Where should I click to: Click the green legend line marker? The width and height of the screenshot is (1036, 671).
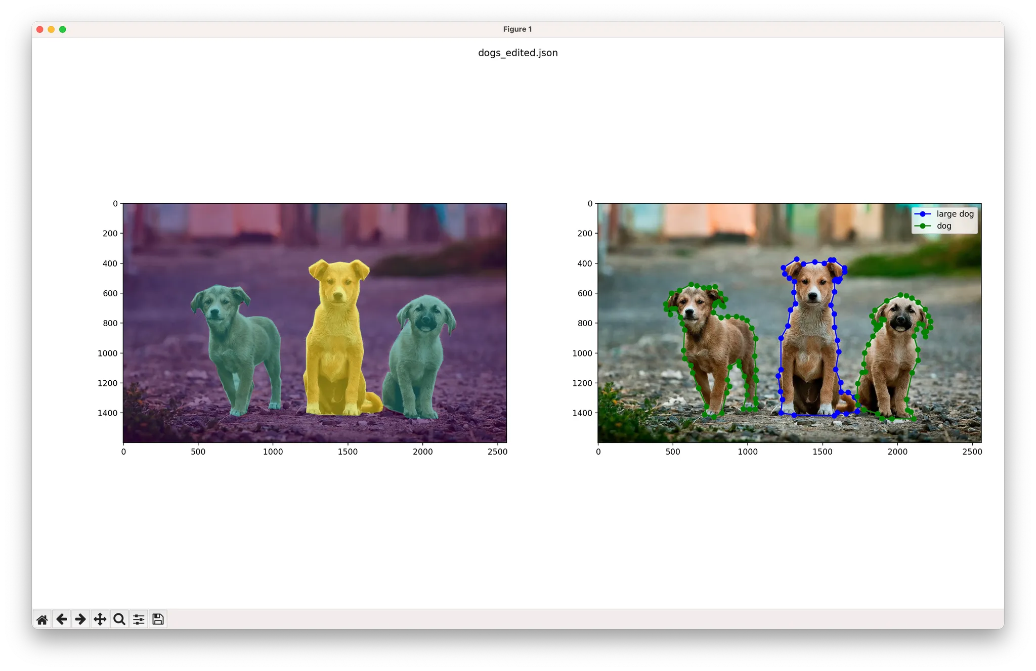click(x=923, y=226)
